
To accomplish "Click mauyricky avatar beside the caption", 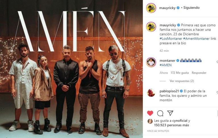I will pyautogui.click(x=151, y=27).
